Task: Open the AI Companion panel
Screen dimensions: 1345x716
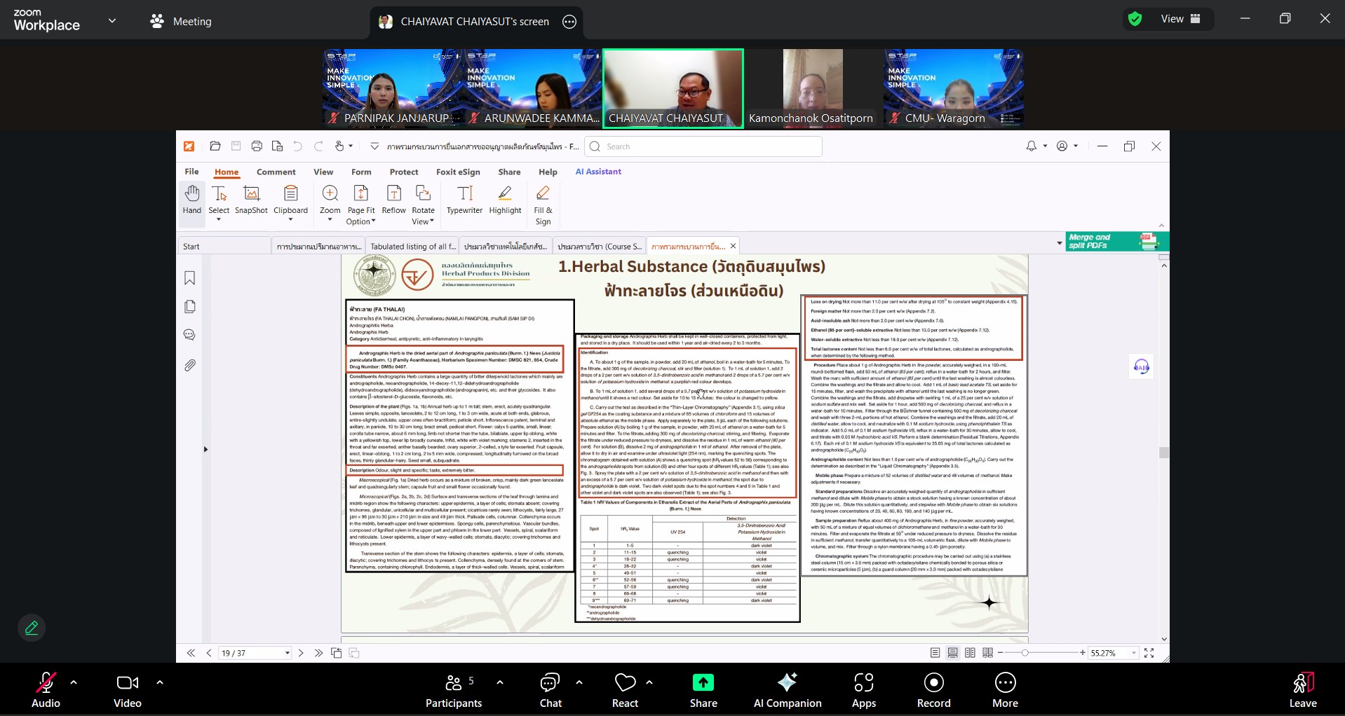Action: [x=787, y=690]
